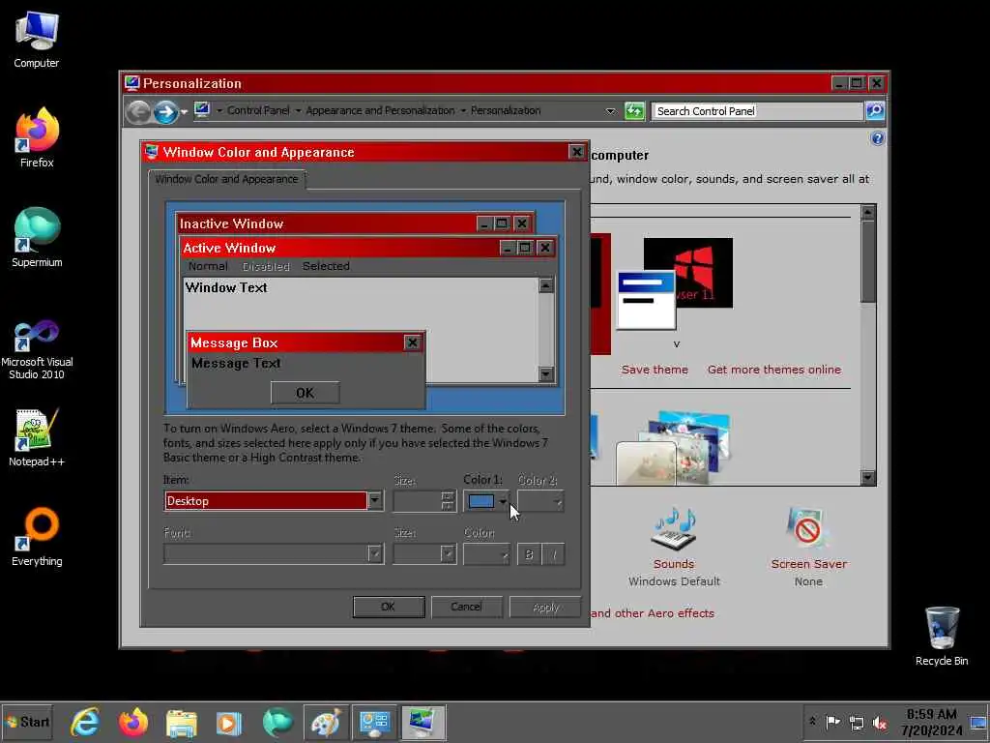Click the Start button on taskbar
The width and height of the screenshot is (990, 743).
point(27,722)
